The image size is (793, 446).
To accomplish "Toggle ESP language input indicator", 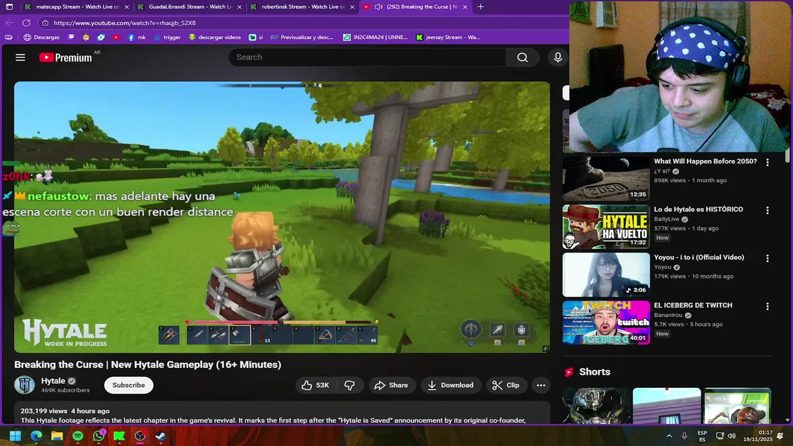I will pos(702,436).
